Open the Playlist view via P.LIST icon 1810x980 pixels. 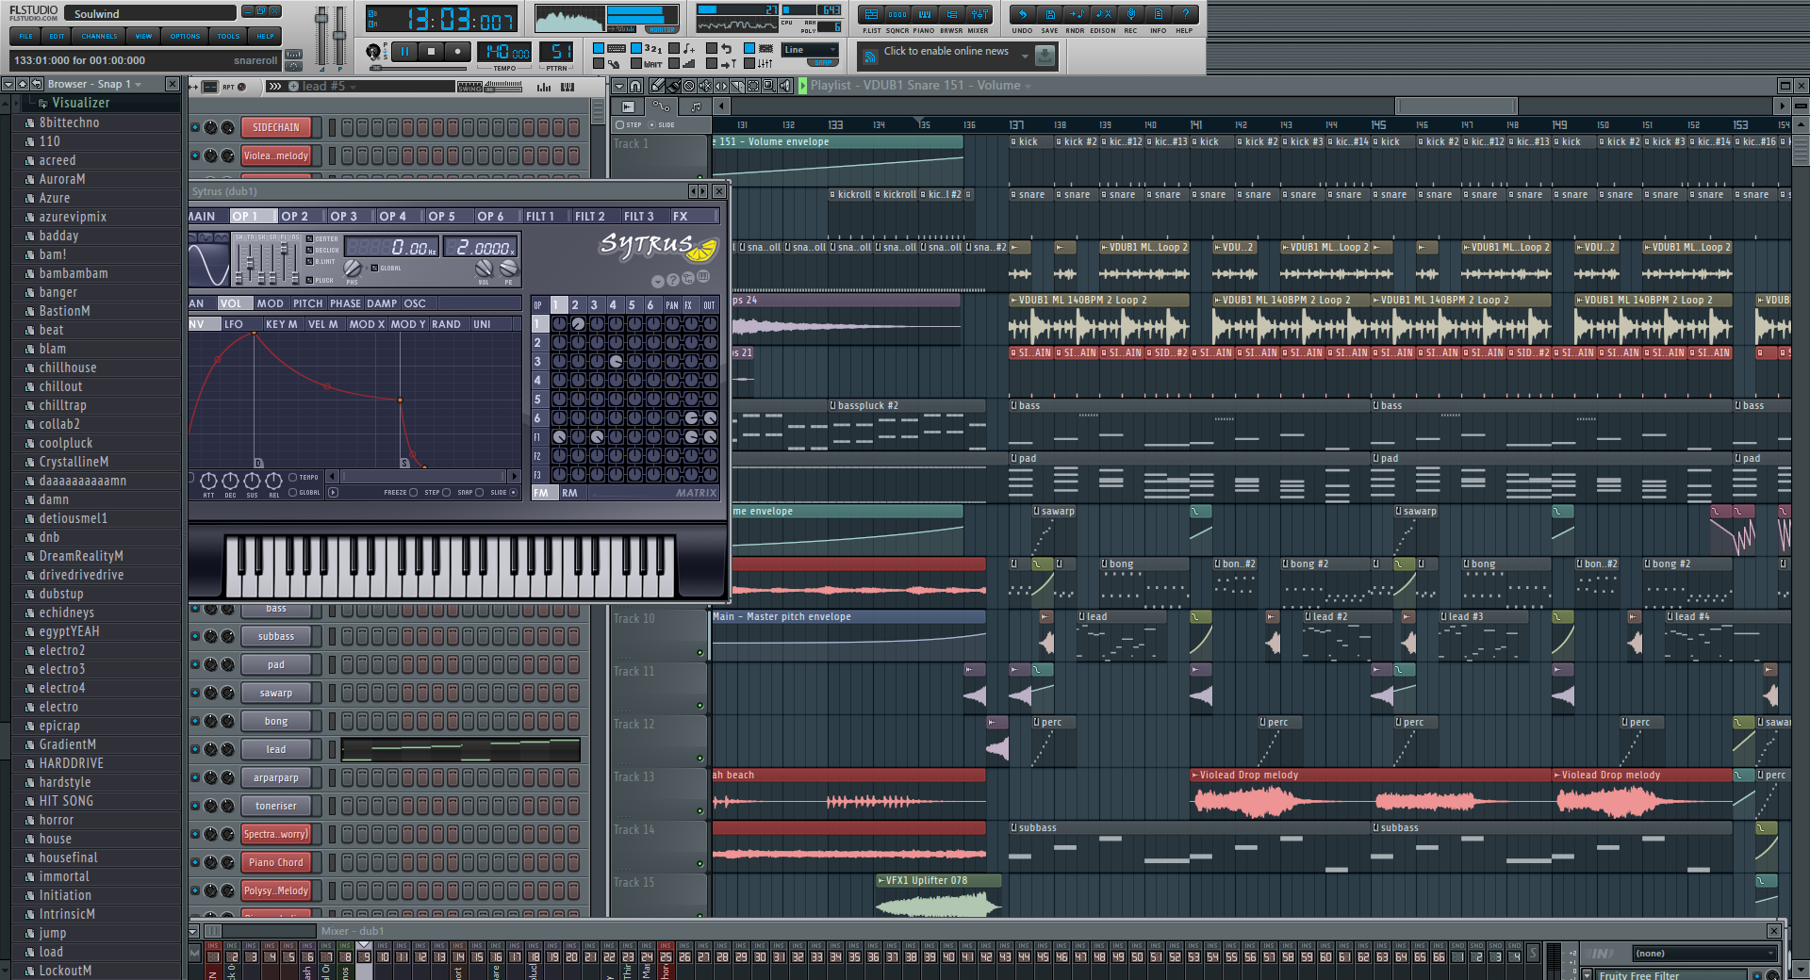point(871,14)
